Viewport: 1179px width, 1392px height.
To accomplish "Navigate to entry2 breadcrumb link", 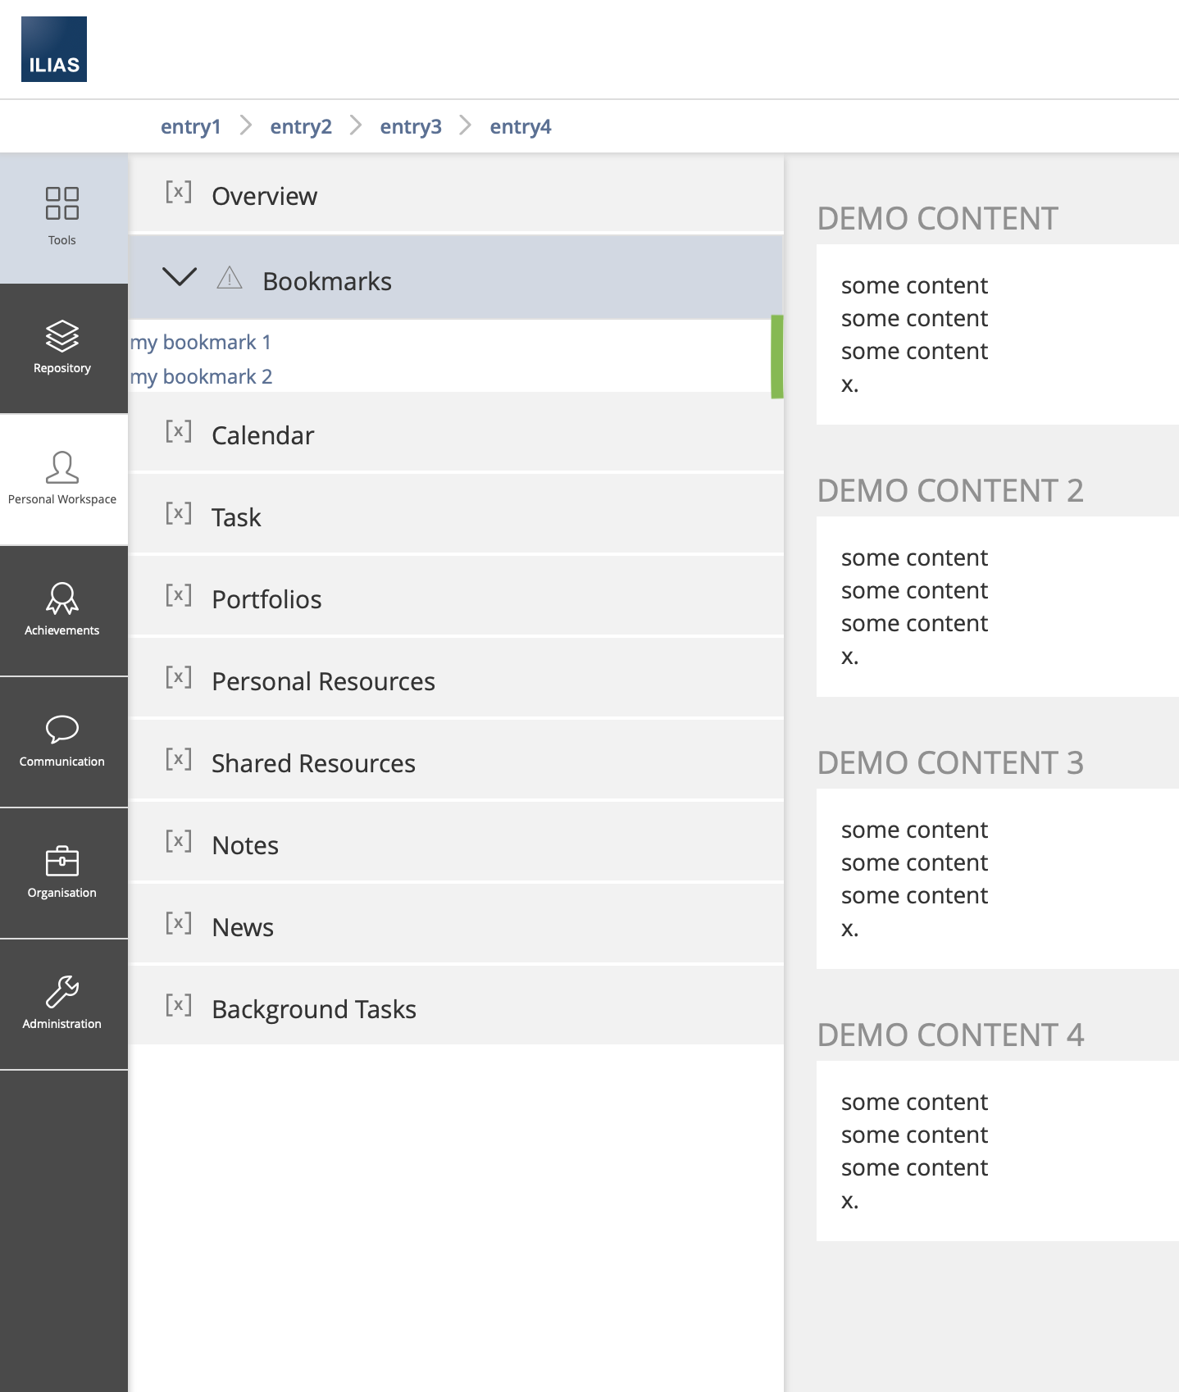I will (x=301, y=126).
